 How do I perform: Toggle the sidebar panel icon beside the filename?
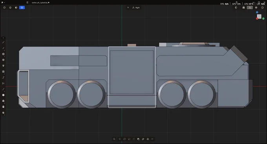coord(27,3)
